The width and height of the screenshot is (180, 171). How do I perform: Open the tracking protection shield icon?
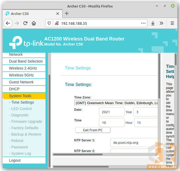pos(49,23)
